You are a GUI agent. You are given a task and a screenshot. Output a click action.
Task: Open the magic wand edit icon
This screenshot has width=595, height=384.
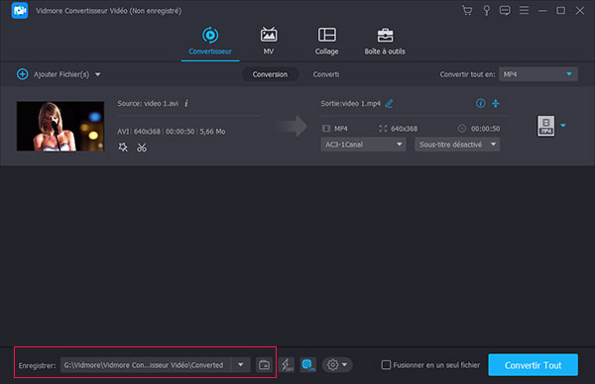click(123, 146)
